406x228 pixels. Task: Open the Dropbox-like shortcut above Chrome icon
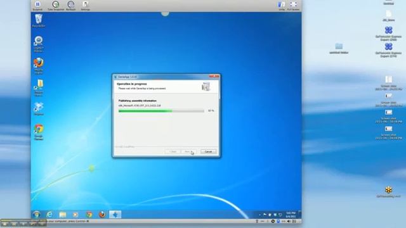(x=39, y=109)
